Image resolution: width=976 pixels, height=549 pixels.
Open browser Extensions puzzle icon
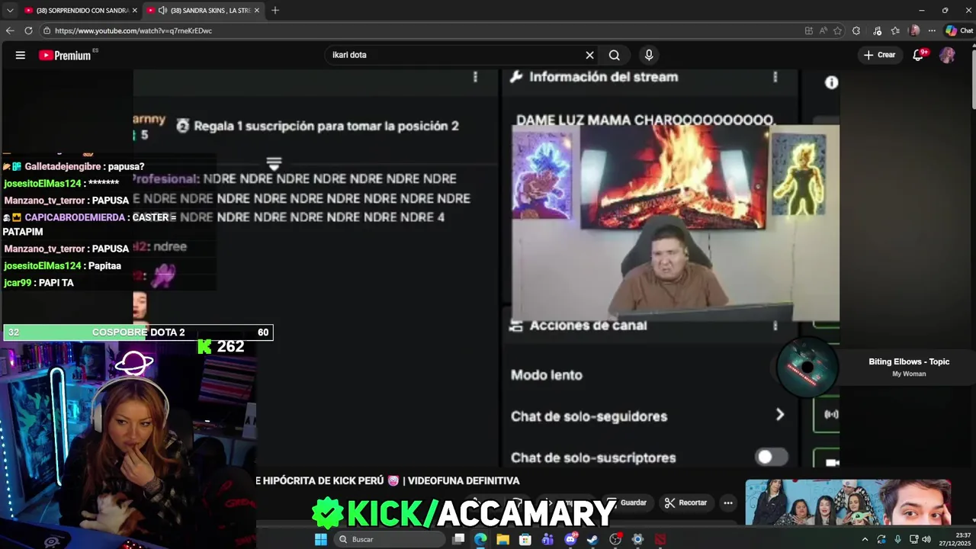[856, 30]
